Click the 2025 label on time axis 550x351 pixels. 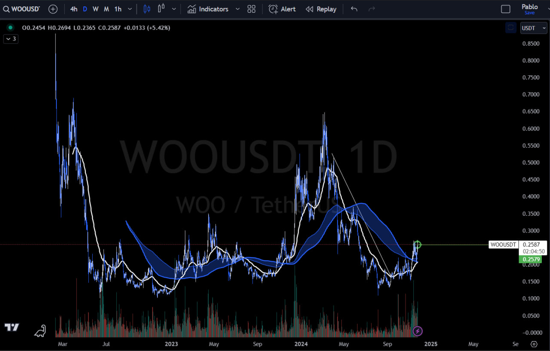pos(431,344)
